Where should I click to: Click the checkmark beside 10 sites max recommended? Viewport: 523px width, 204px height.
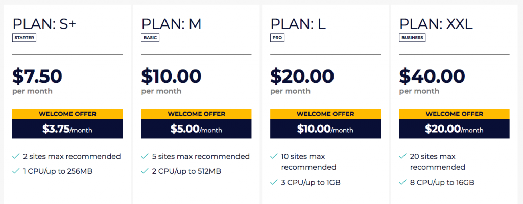pos(274,156)
